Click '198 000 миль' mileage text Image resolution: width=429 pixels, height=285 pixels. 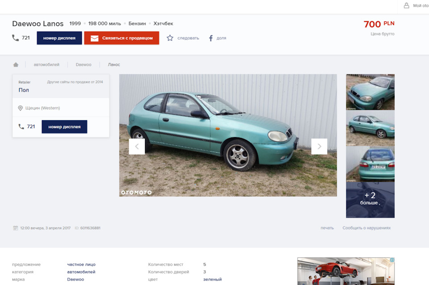point(105,24)
